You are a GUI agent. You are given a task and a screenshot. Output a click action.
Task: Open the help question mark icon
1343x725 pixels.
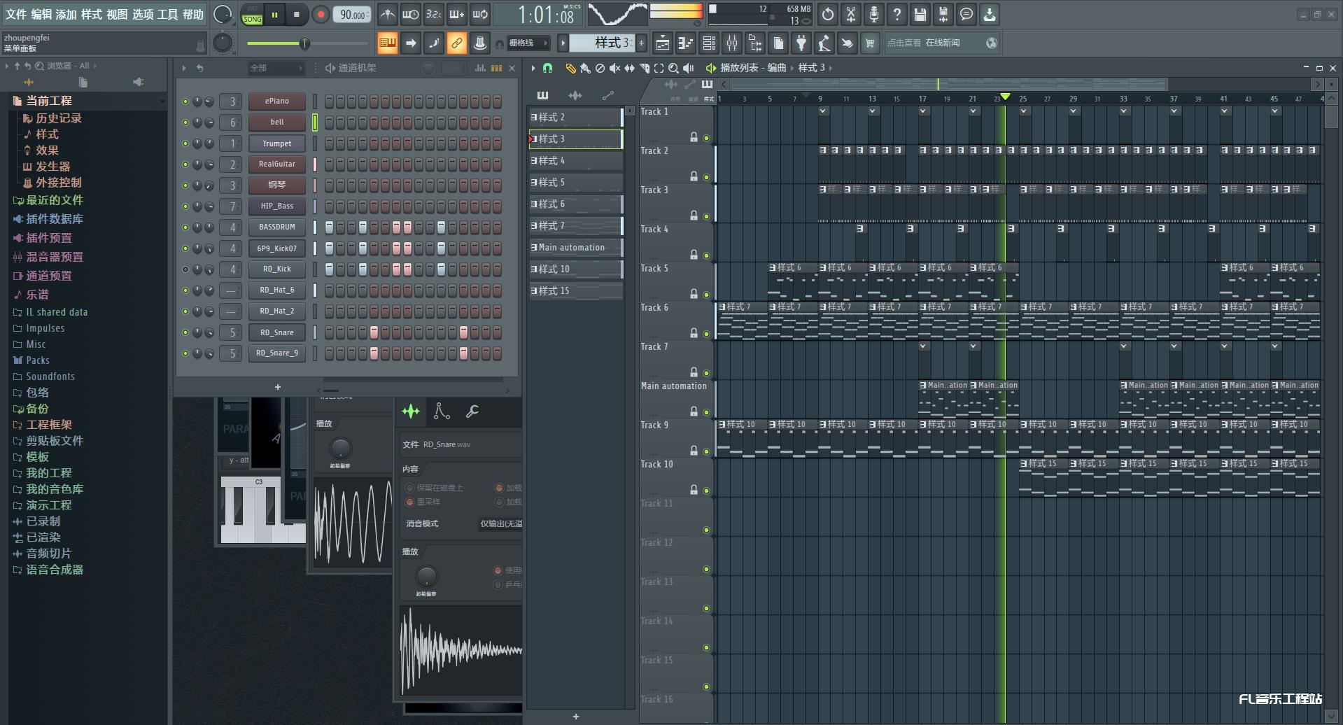(x=896, y=14)
